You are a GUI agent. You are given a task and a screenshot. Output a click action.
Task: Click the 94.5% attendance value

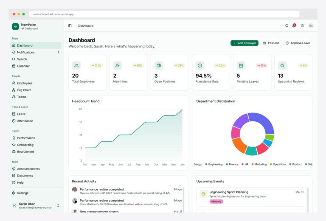tap(204, 76)
